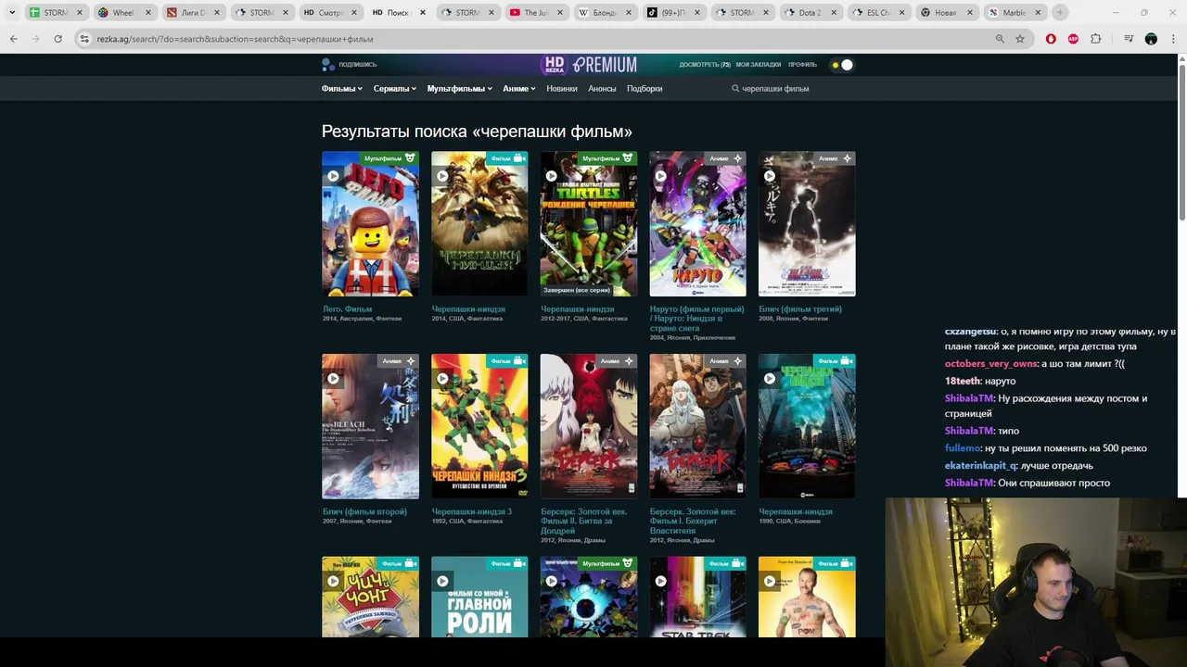This screenshot has width=1187, height=667.
Task: Open a new tab with the plus button
Action: [1060, 13]
